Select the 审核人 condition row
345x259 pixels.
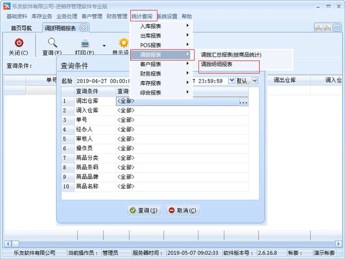(x=155, y=139)
